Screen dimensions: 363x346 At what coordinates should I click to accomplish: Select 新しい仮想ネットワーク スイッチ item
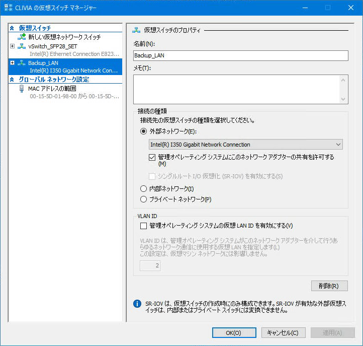point(64,37)
